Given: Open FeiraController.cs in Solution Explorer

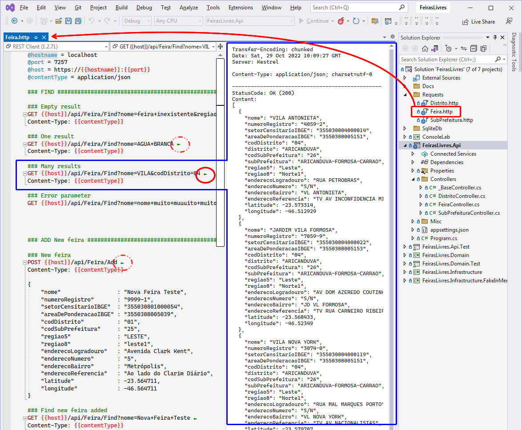Looking at the screenshot, I should coord(459,205).
